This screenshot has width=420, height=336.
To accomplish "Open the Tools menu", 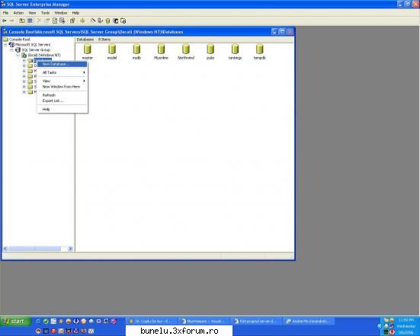I will point(45,13).
